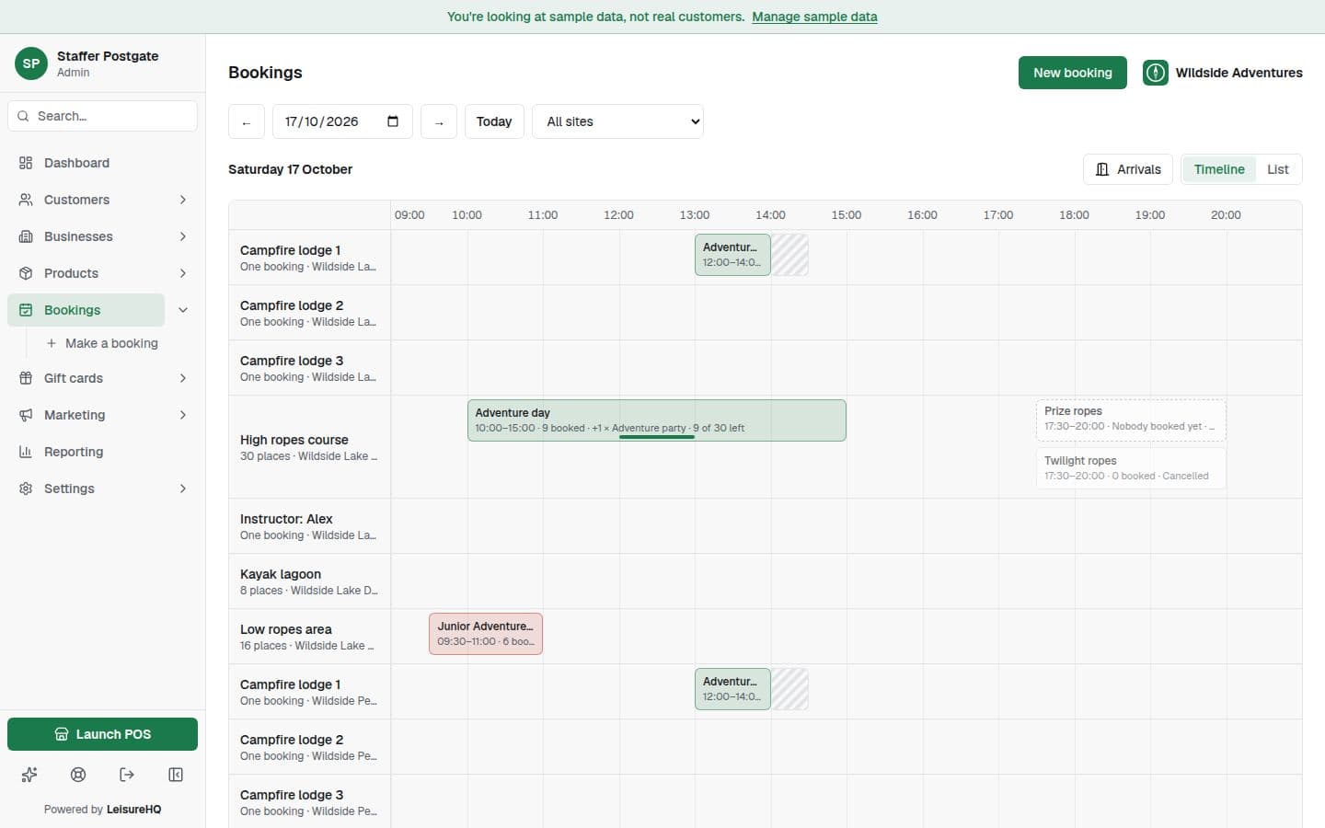
Task: Open the Adventure day booking block
Action: pyautogui.click(x=657, y=420)
